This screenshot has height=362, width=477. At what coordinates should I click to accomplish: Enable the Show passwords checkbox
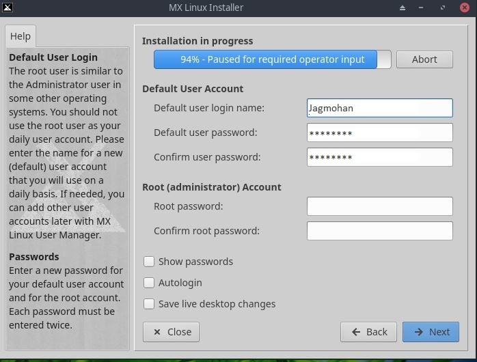coord(149,262)
